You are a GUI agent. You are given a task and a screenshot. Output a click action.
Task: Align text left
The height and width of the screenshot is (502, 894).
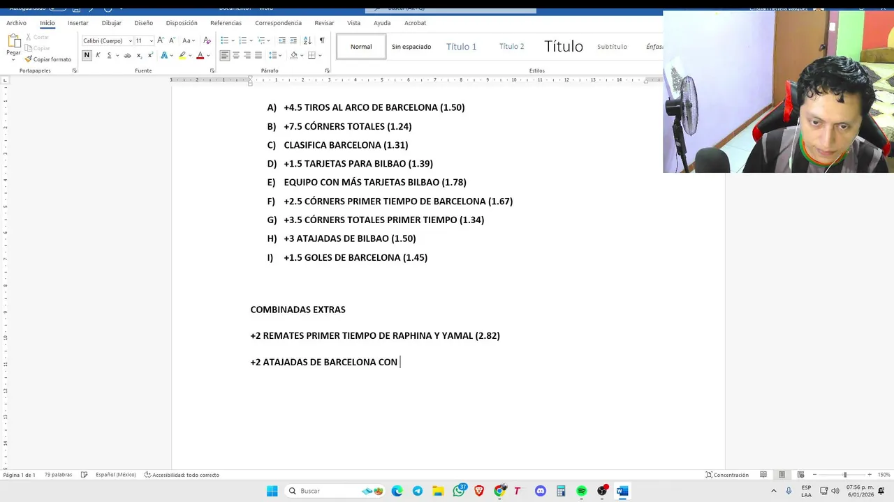[x=225, y=55]
